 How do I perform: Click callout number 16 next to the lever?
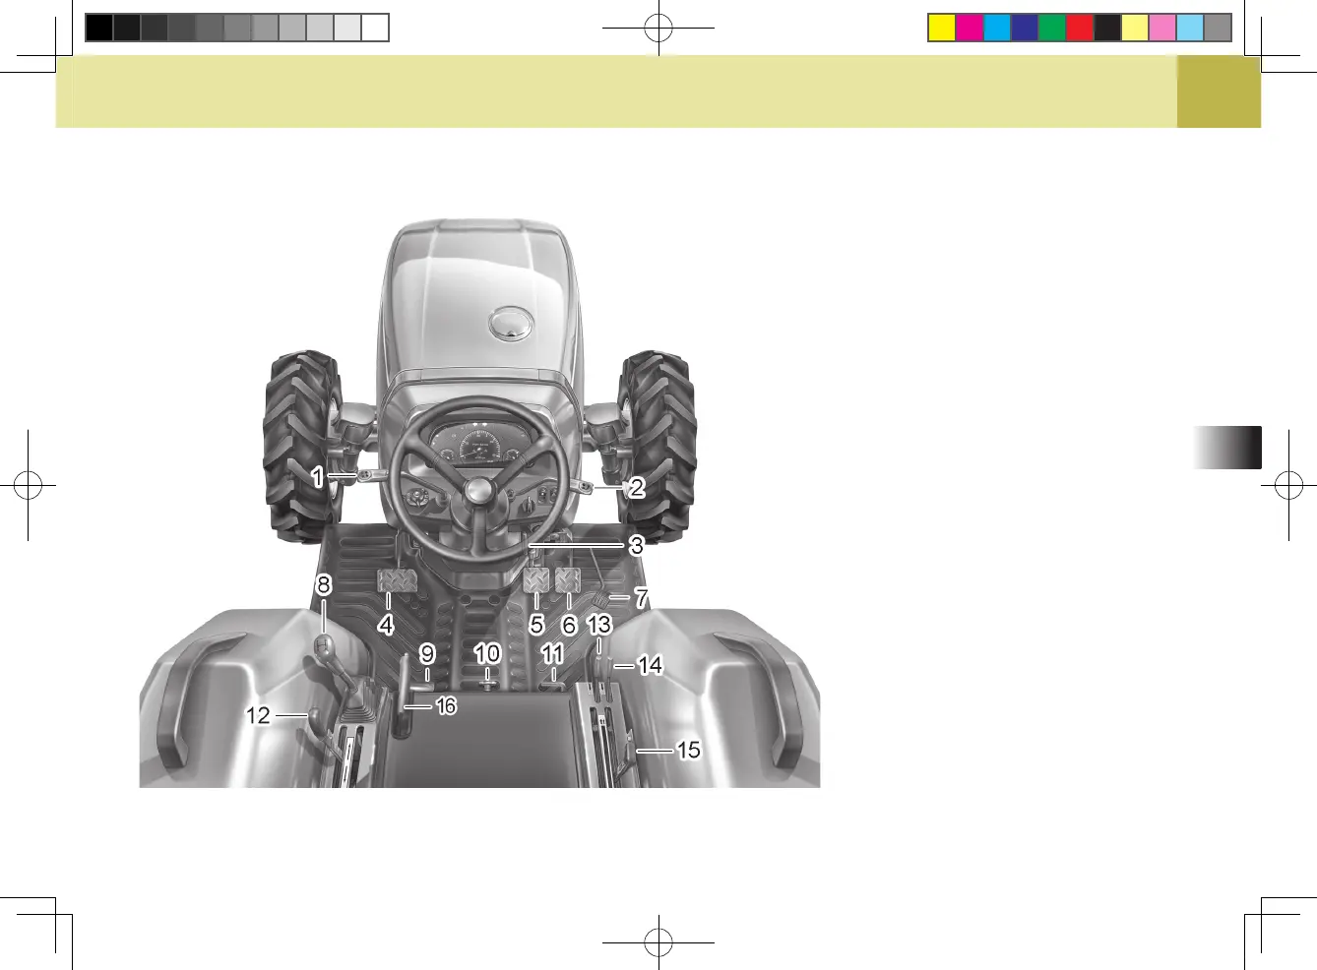(x=446, y=706)
